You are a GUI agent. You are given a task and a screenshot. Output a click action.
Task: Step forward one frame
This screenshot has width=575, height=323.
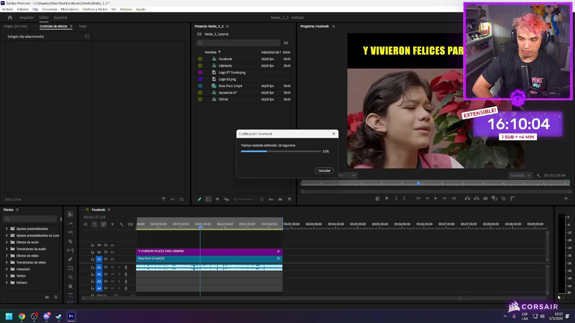click(x=445, y=198)
